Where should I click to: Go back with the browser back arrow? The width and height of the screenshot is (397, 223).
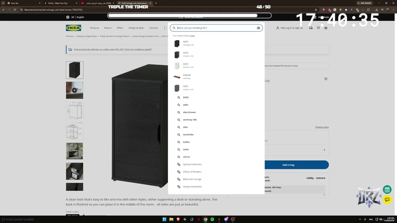coord(3,10)
